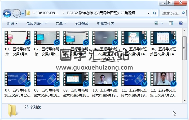Open the 共享 menu

(61, 23)
